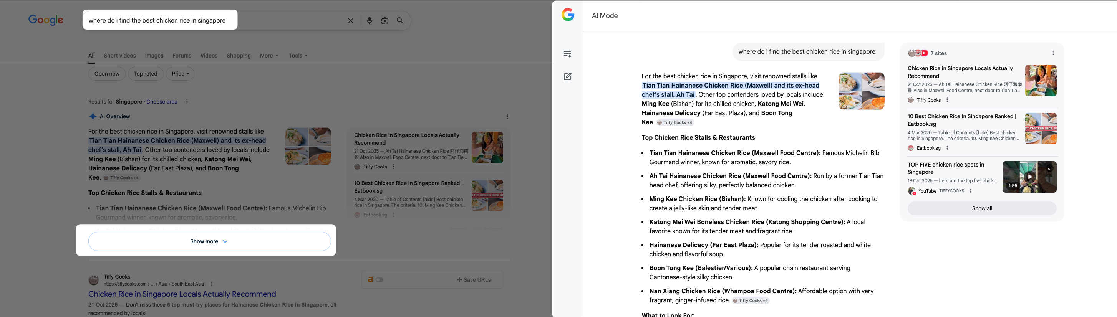Click the Nan Xiang Chicken Rice bullet text
The width and height of the screenshot is (1117, 317).
point(761,296)
